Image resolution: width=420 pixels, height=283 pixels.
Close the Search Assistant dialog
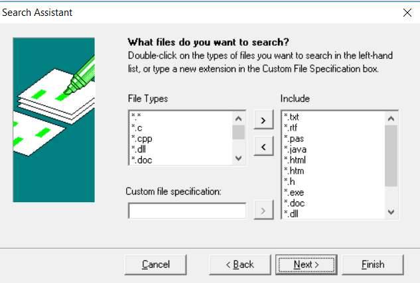406,13
